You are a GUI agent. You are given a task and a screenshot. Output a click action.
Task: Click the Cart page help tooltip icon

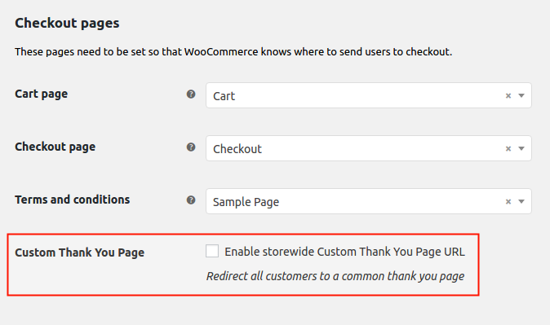(x=191, y=94)
